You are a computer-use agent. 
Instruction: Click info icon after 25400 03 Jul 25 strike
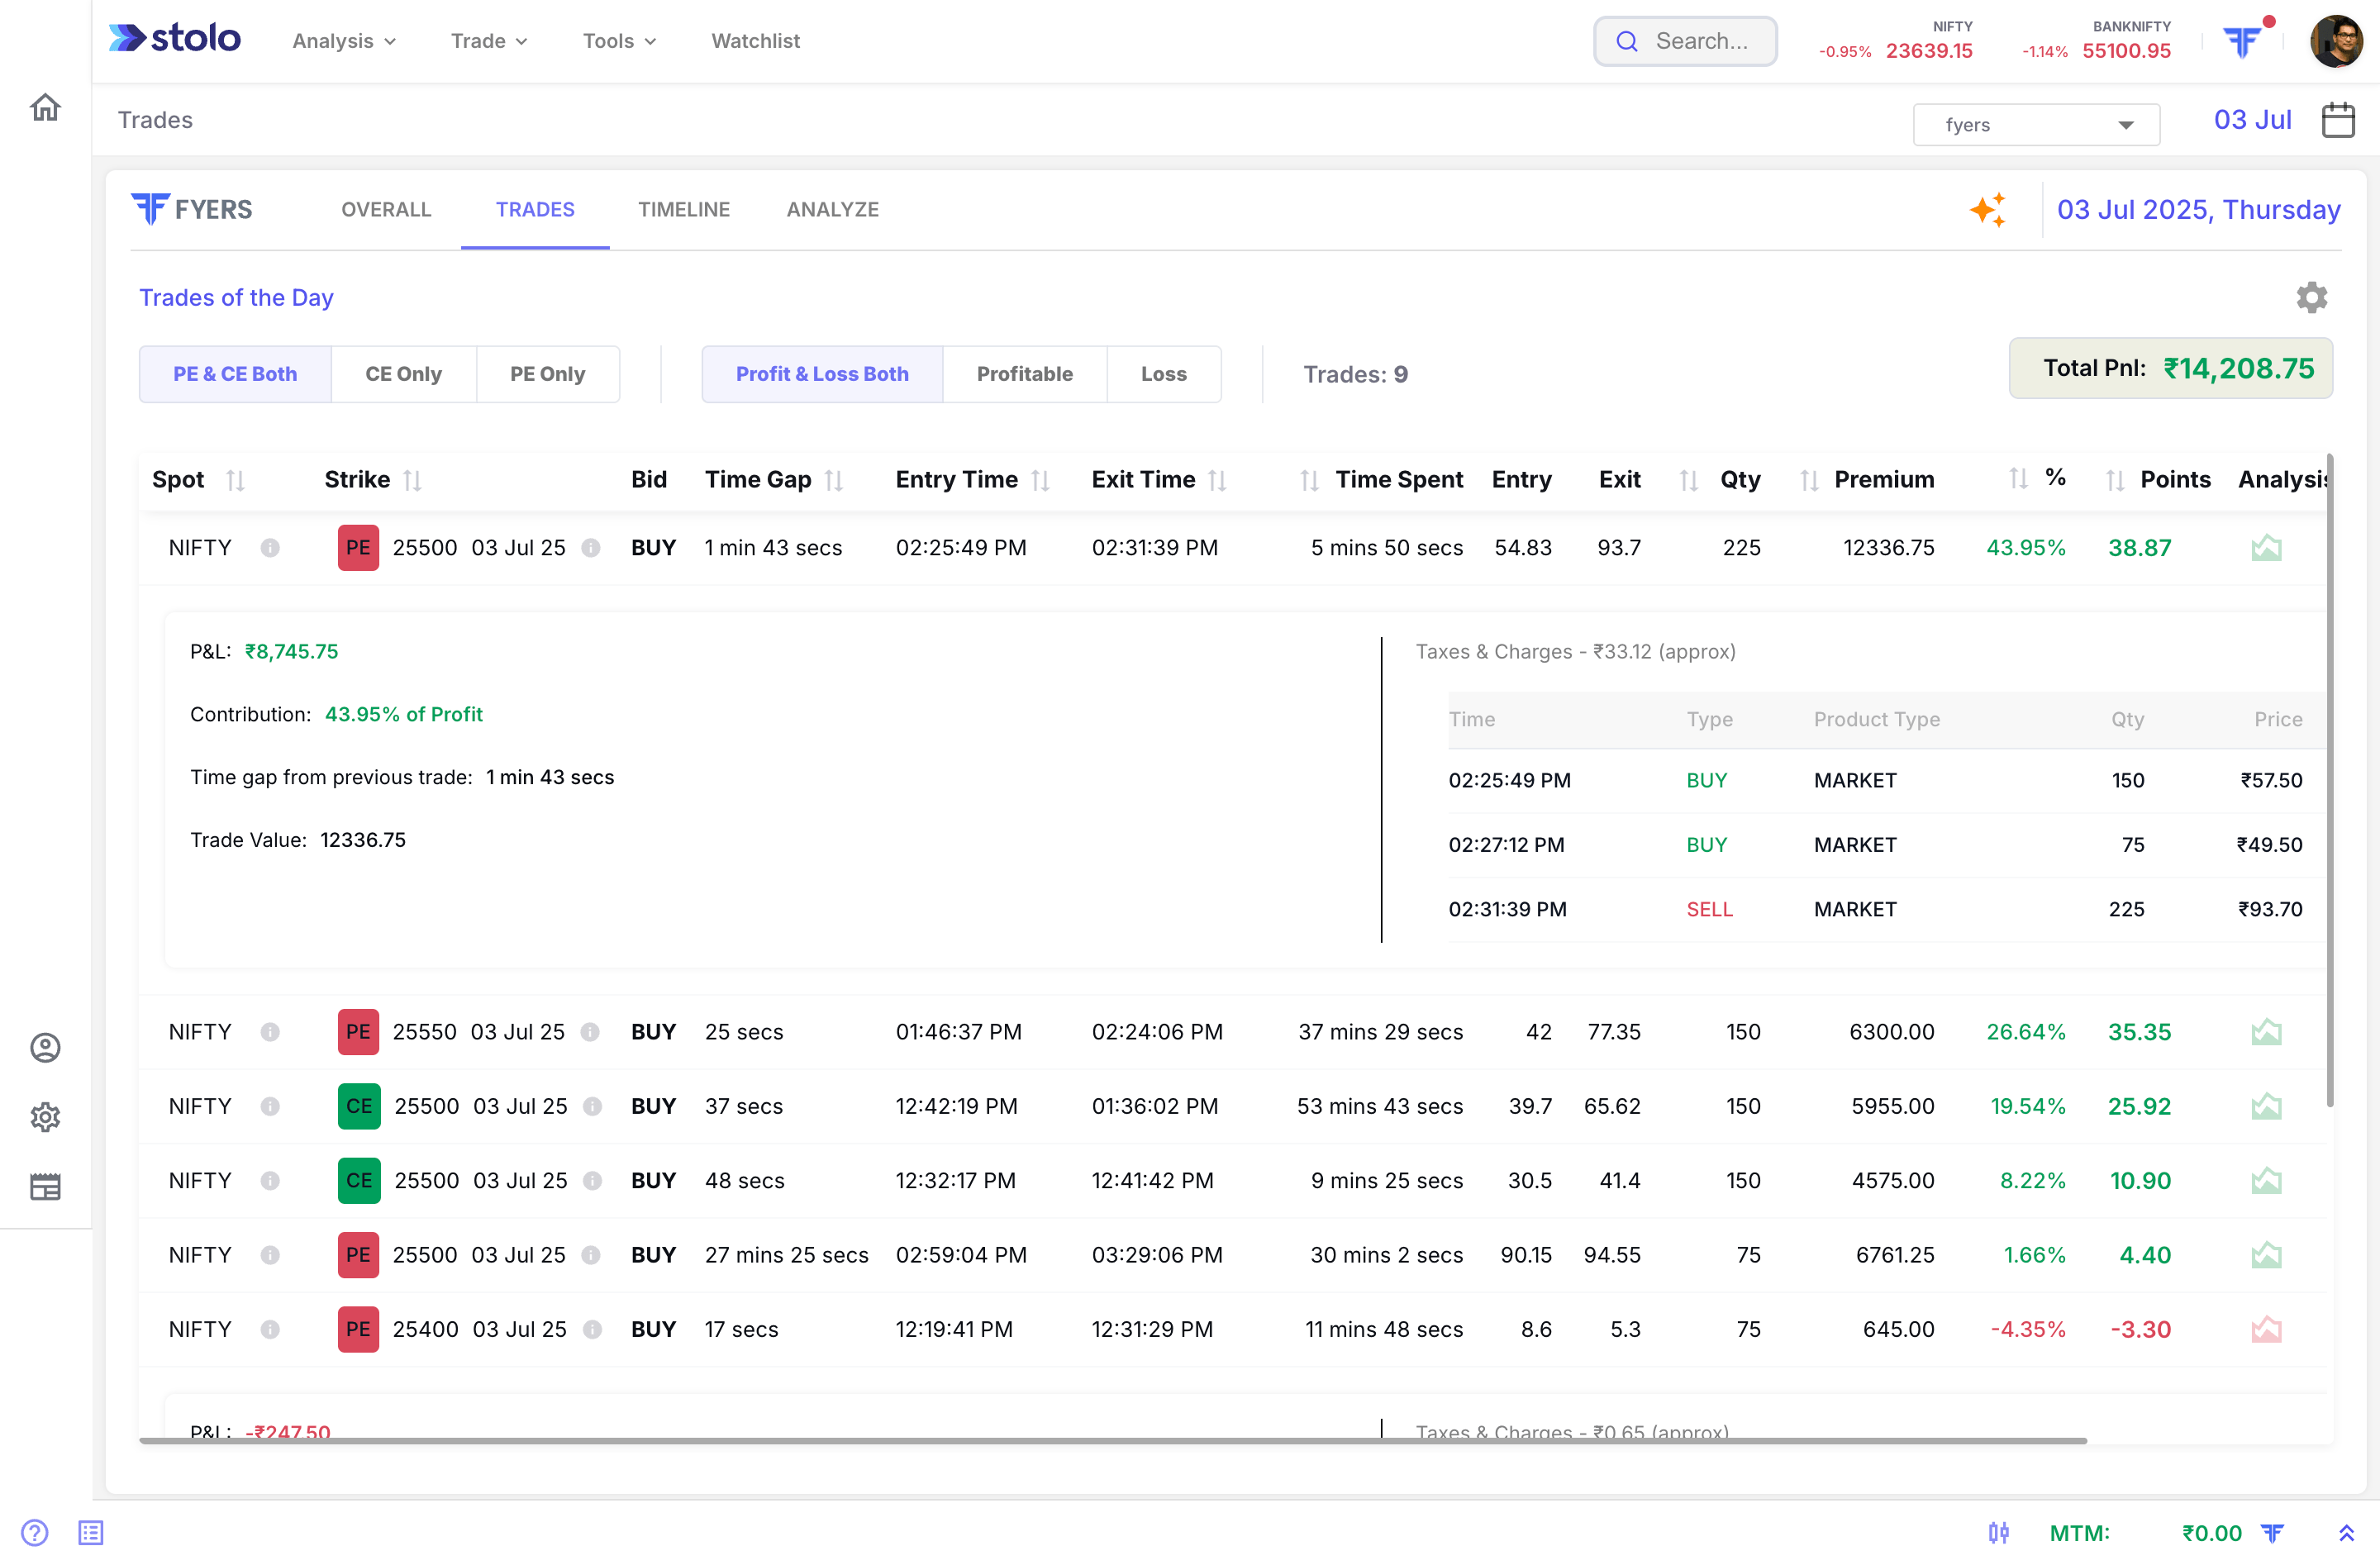click(x=592, y=1329)
